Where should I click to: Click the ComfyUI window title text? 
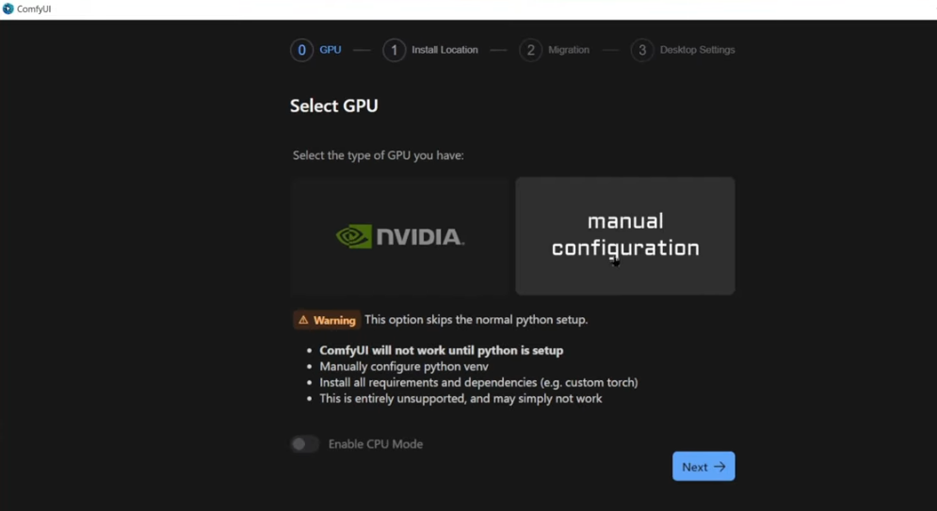(x=34, y=9)
